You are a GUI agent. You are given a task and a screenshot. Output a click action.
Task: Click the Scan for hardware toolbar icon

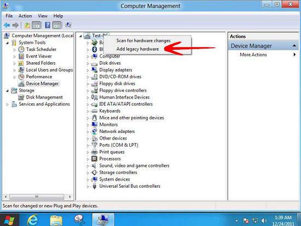(68, 25)
